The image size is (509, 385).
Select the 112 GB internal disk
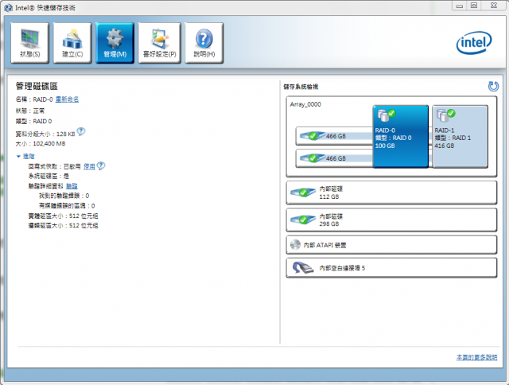(391, 192)
